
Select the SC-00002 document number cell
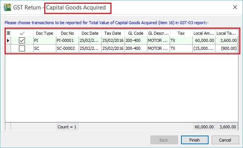(67, 48)
